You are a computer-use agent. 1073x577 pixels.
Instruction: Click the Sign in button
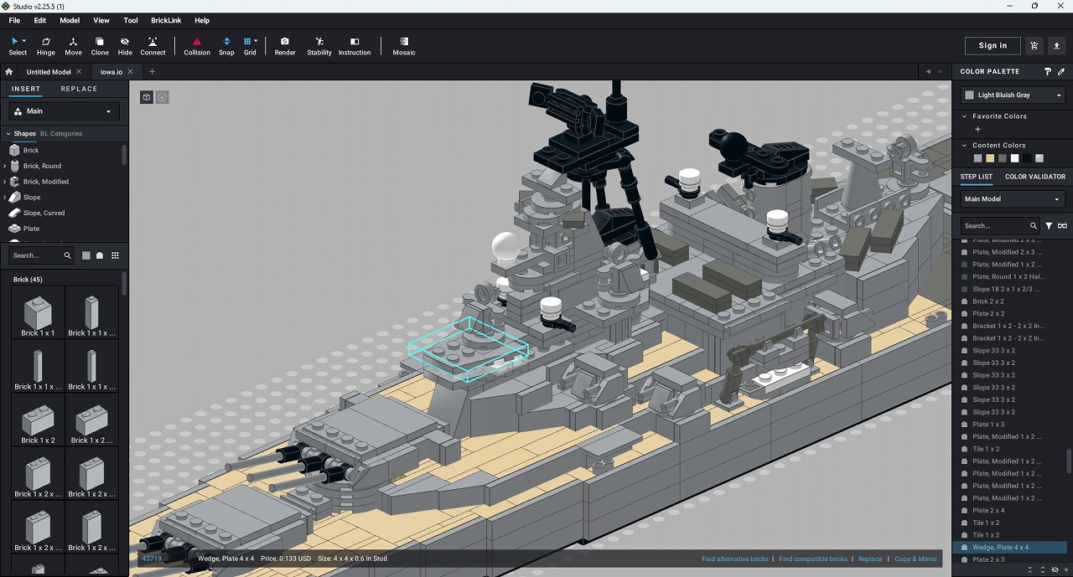click(x=993, y=46)
